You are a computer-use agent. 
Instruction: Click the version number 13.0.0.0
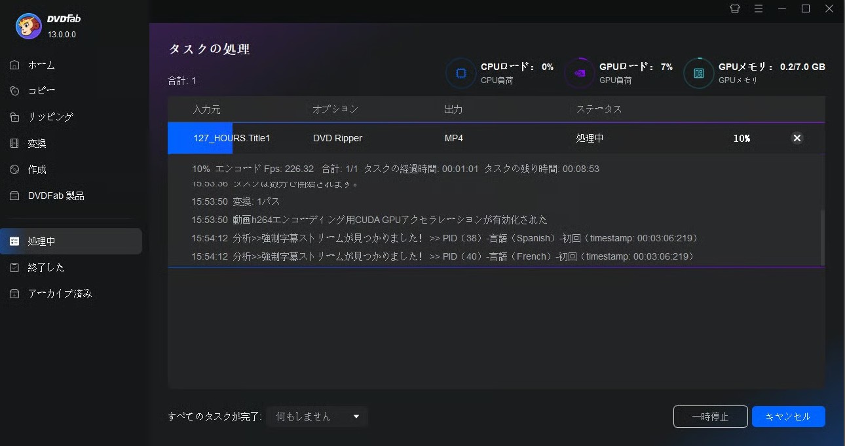pyautogui.click(x=62, y=34)
